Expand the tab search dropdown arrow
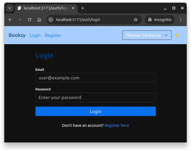 click(x=10, y=8)
